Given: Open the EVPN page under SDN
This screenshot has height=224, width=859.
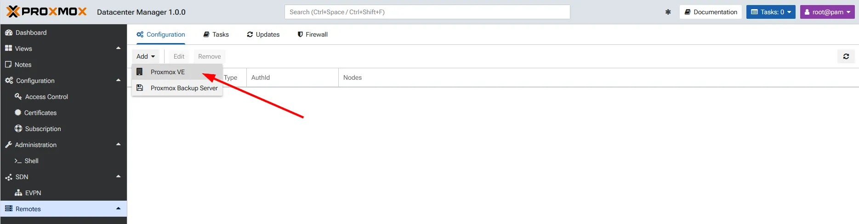Looking at the screenshot, I should click(x=33, y=193).
